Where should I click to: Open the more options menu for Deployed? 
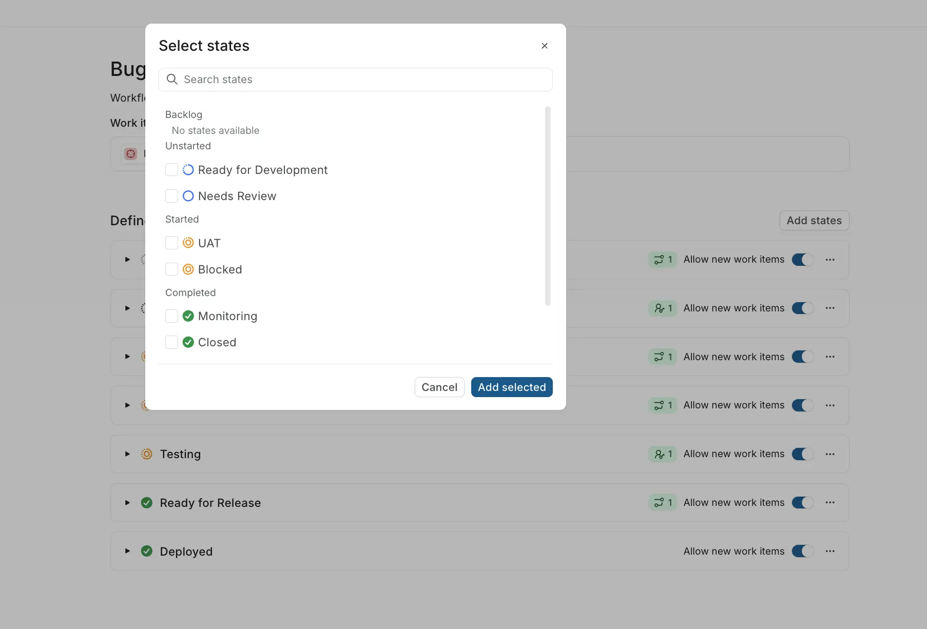830,551
